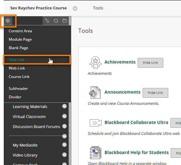181x165 pixels.
Task: Open Virtual Classroom in course menu
Action: coord(29,117)
